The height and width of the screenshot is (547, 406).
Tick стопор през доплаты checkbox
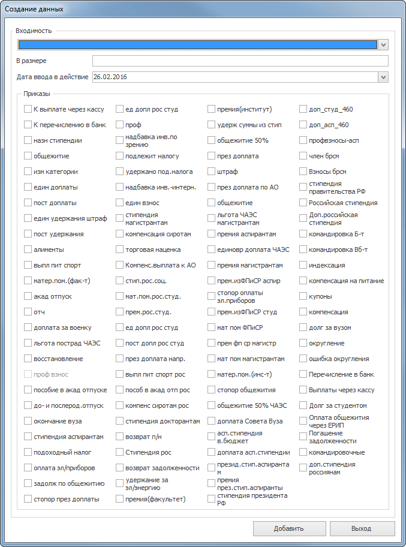(x=28, y=499)
